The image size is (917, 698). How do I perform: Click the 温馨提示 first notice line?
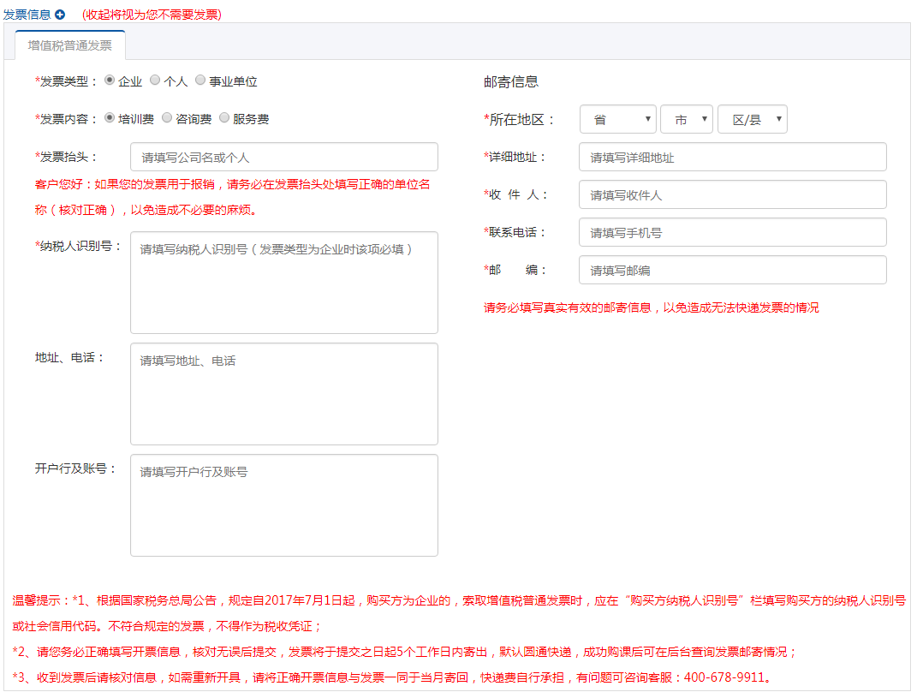(459, 601)
